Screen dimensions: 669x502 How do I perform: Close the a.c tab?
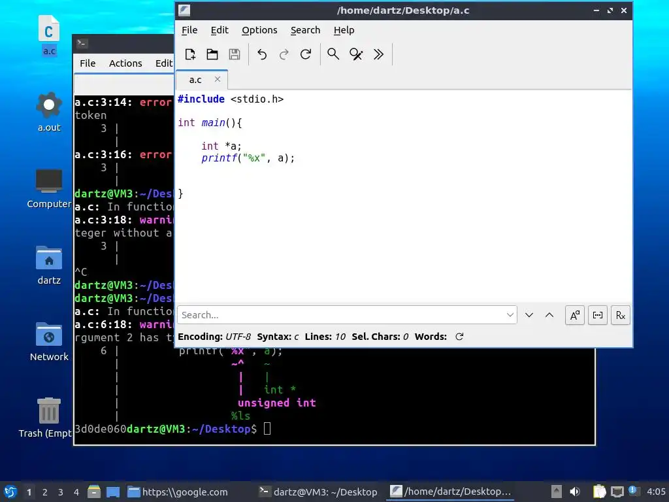click(218, 79)
